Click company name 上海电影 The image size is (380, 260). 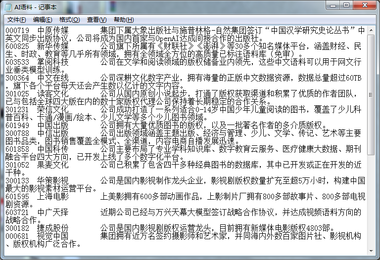pyautogui.click(x=53, y=197)
